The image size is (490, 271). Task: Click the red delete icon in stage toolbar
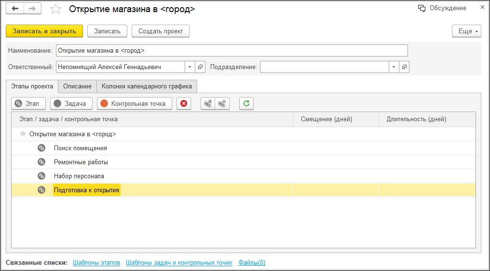[183, 103]
